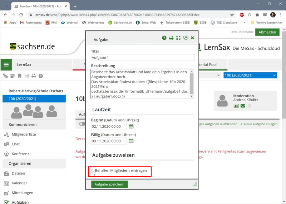
Task: Open calendar picker for Fällig date
Action: [x=131, y=141]
